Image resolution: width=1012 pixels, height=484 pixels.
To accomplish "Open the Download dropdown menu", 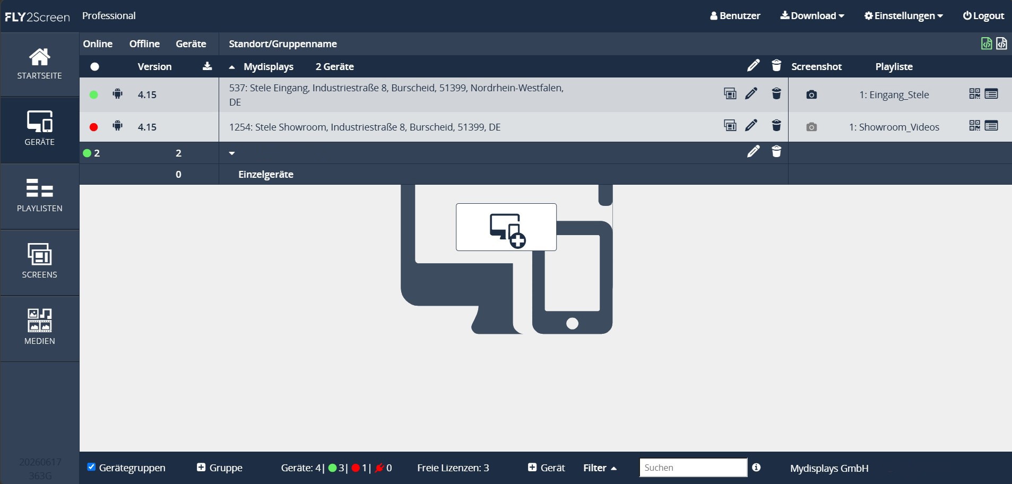I will pos(812,15).
